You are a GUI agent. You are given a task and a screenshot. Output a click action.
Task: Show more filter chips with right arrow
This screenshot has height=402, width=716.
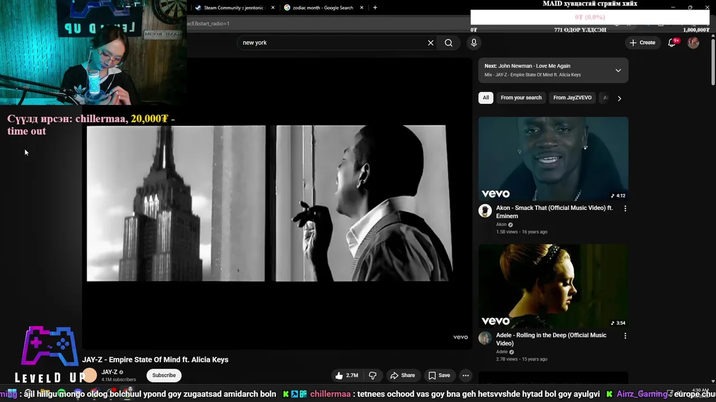619,98
